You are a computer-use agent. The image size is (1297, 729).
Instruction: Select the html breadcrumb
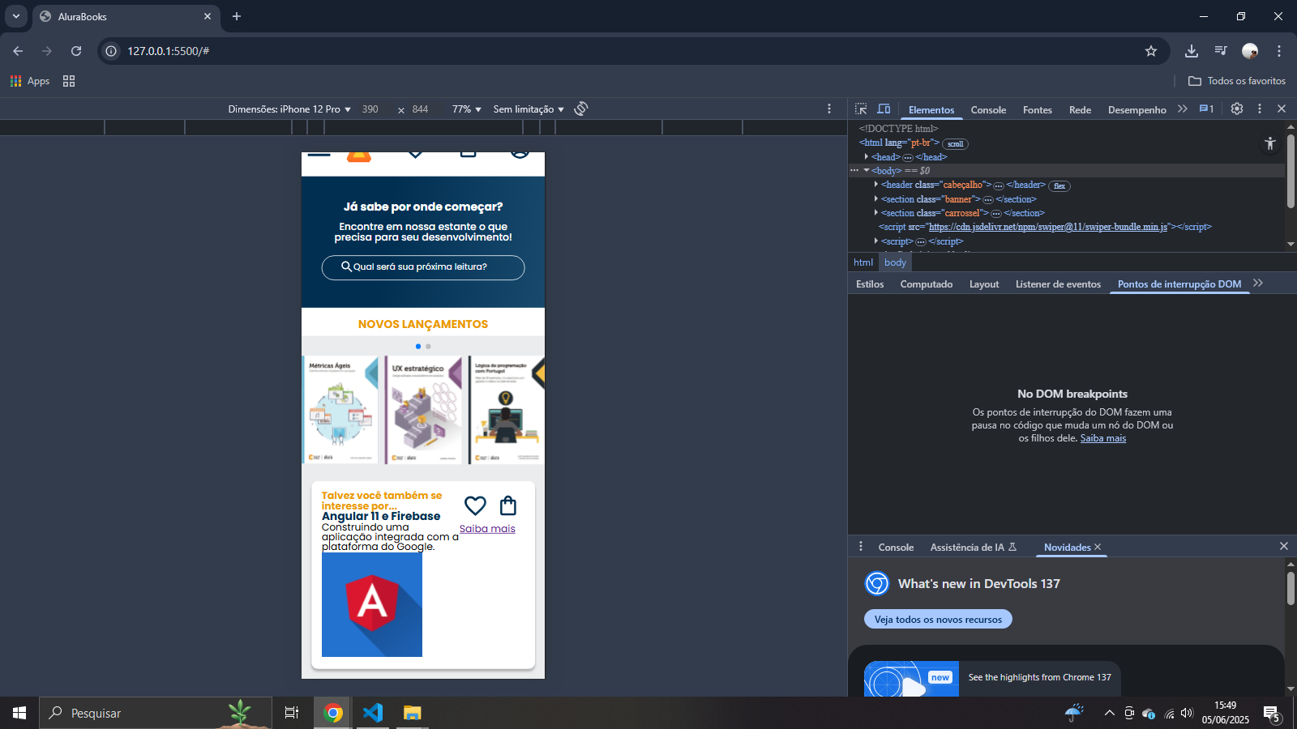click(x=863, y=262)
